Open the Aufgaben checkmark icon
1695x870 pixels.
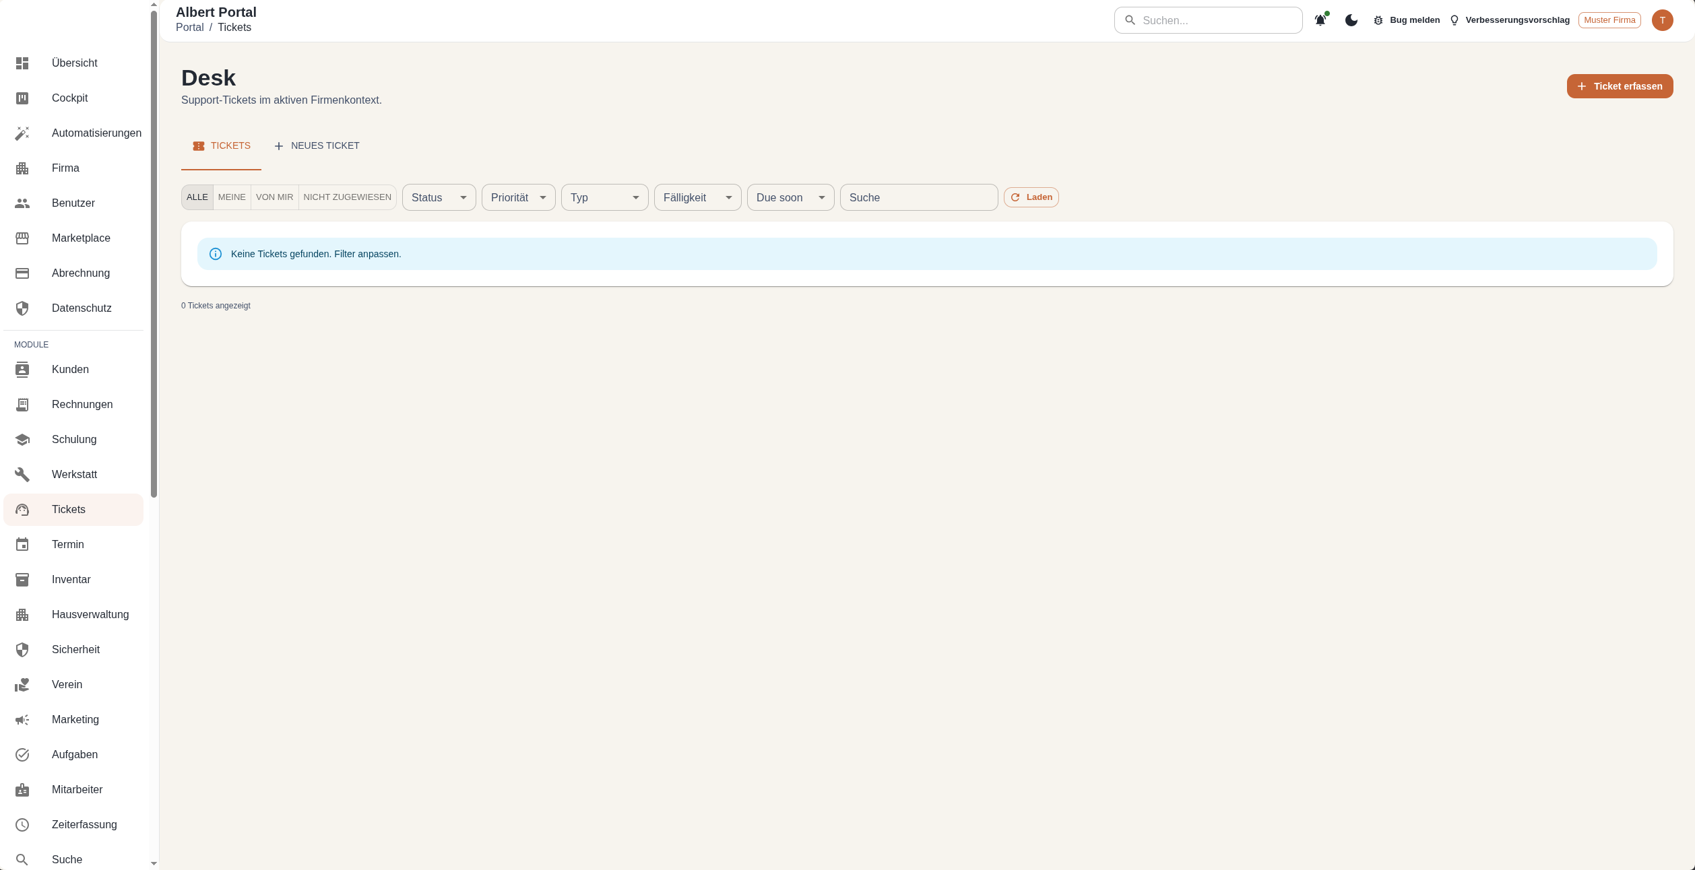click(22, 755)
